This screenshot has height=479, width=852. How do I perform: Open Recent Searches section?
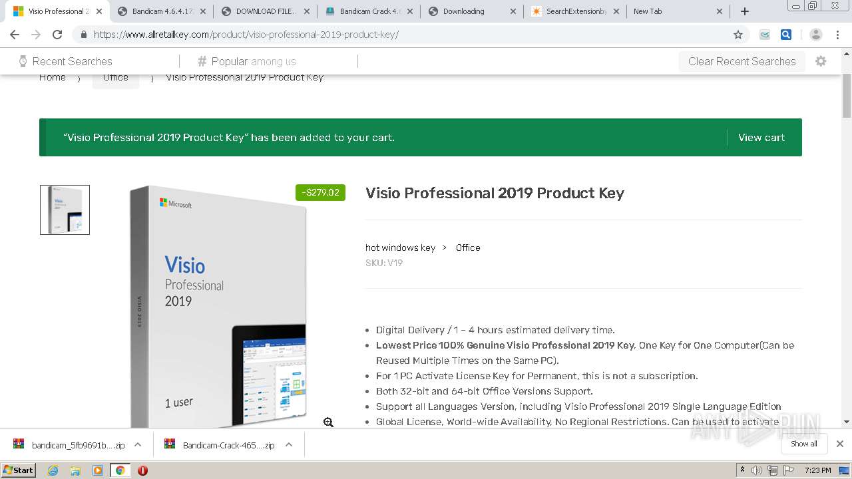[x=65, y=61]
